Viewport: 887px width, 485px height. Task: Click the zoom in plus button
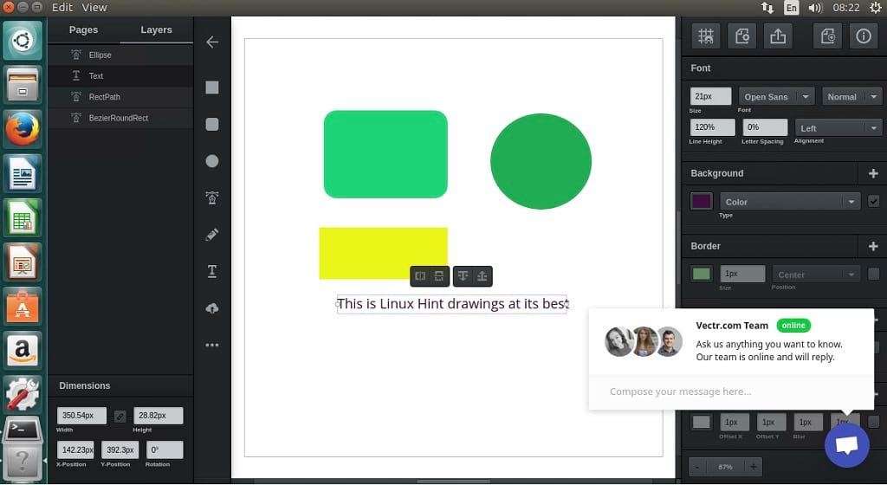click(x=754, y=467)
